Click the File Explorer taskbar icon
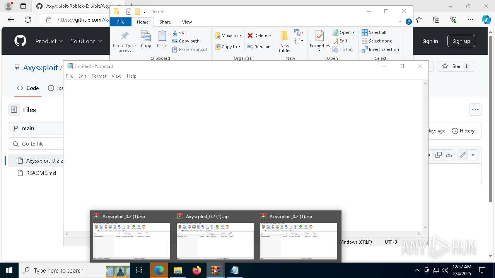 pyautogui.click(x=178, y=270)
